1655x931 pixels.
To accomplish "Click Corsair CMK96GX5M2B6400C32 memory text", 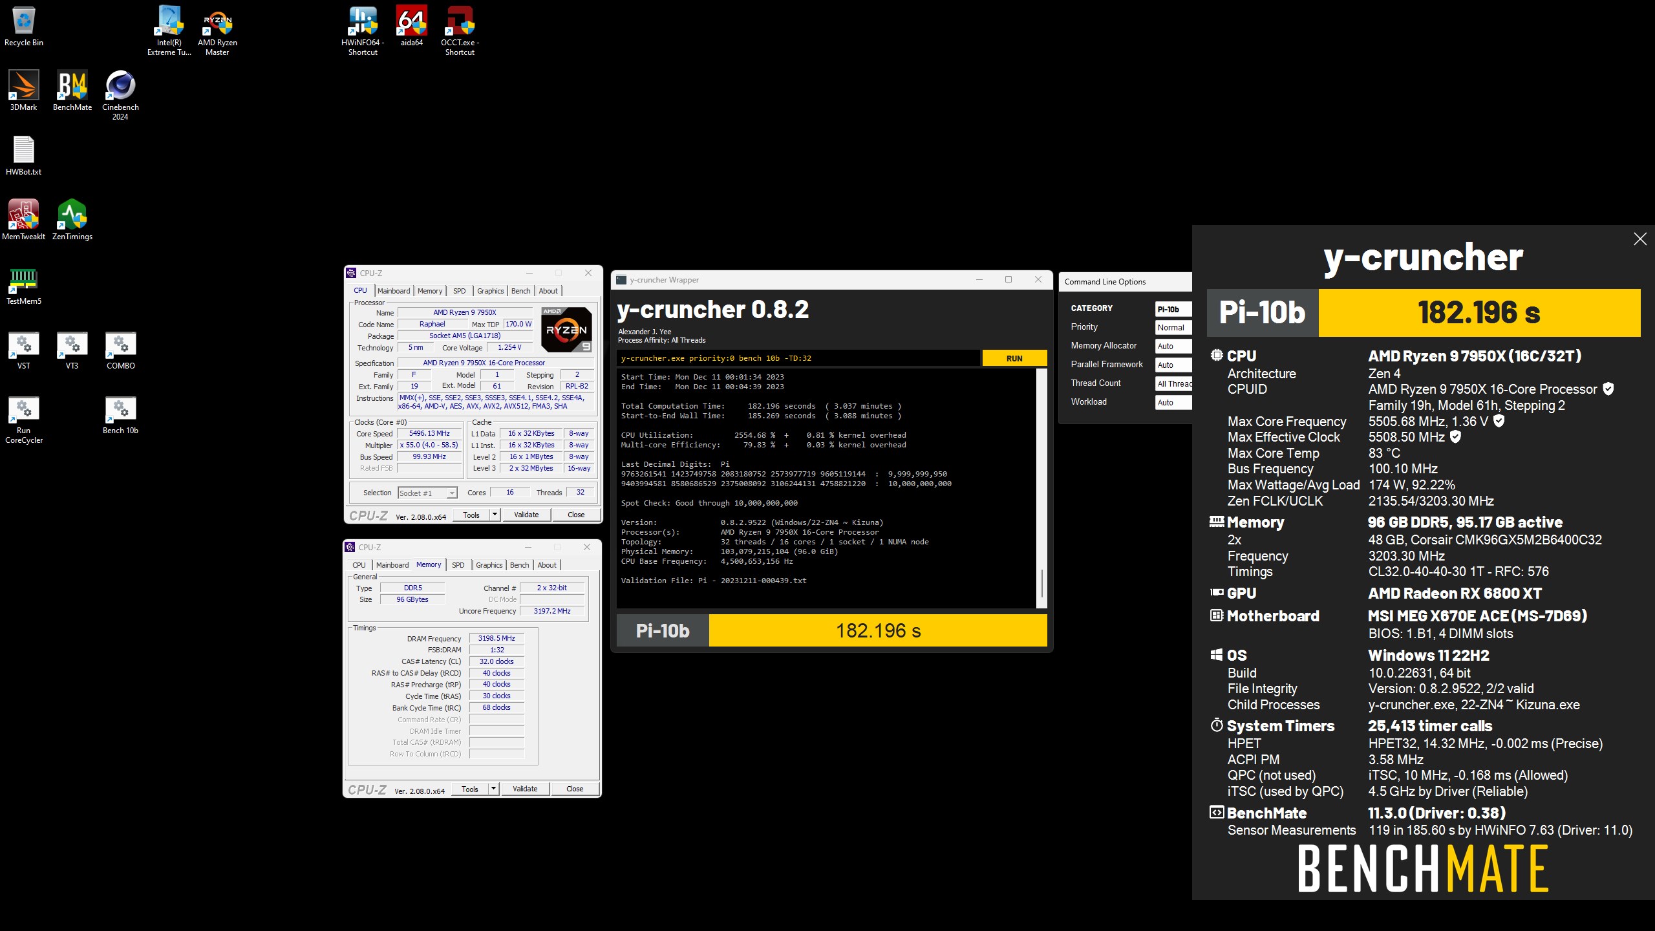I will pyautogui.click(x=1485, y=540).
